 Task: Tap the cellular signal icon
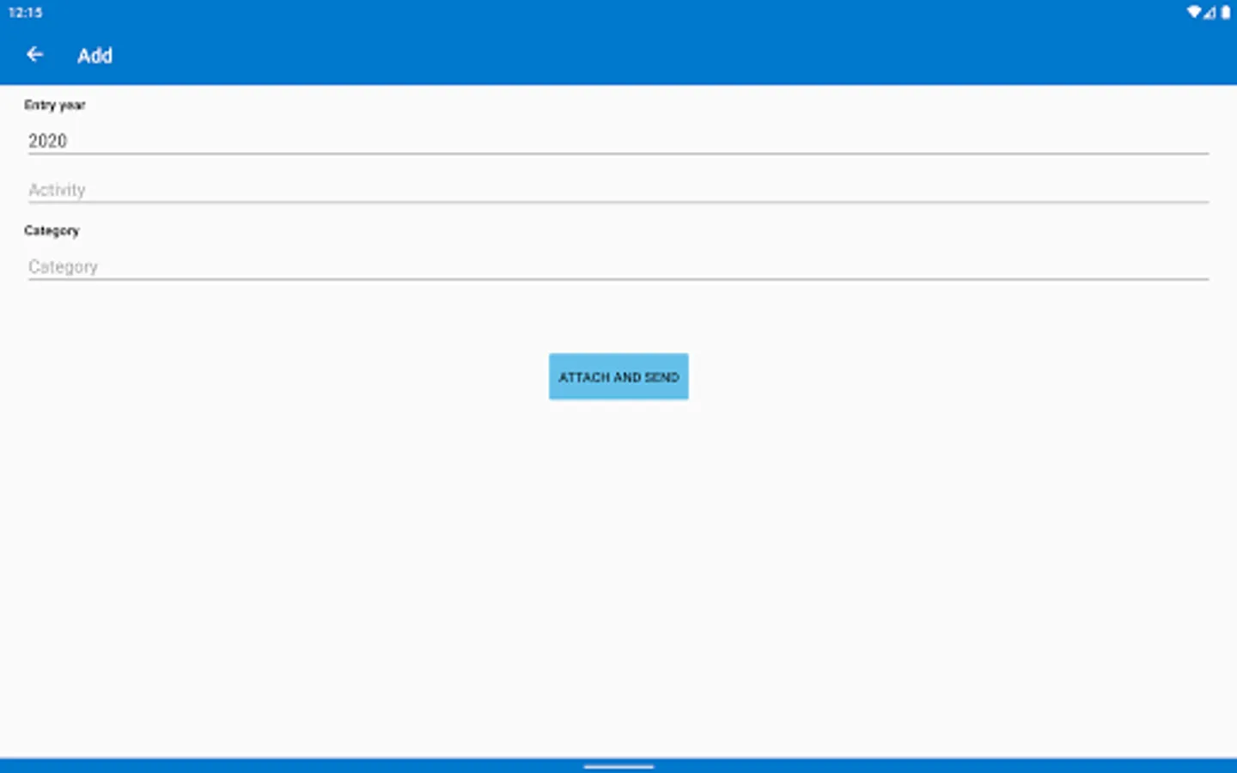click(x=1210, y=12)
